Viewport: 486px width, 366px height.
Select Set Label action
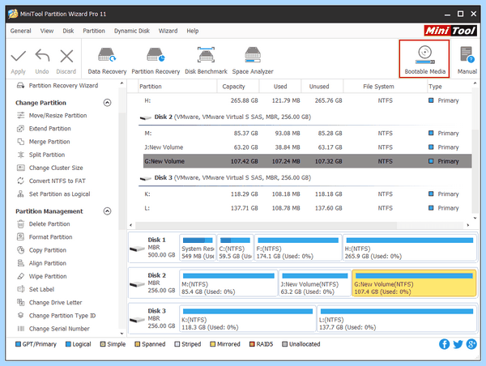click(41, 289)
